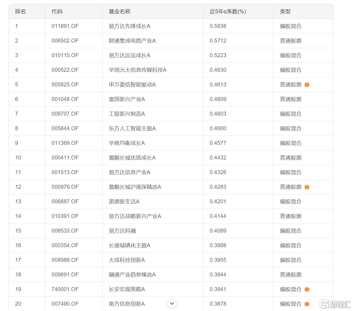
Task: Select fund name 华商均衡成长A
Action: pos(127,143)
